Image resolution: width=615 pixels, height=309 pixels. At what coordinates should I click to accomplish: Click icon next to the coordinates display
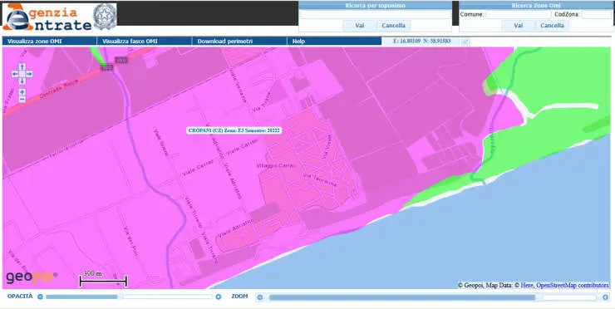(x=465, y=42)
